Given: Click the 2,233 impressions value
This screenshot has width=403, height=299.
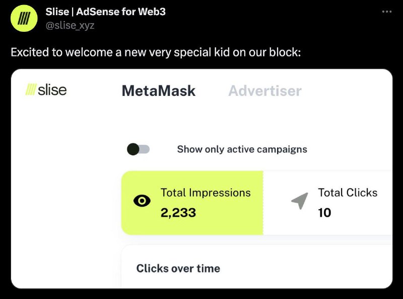Looking at the screenshot, I should point(178,213).
